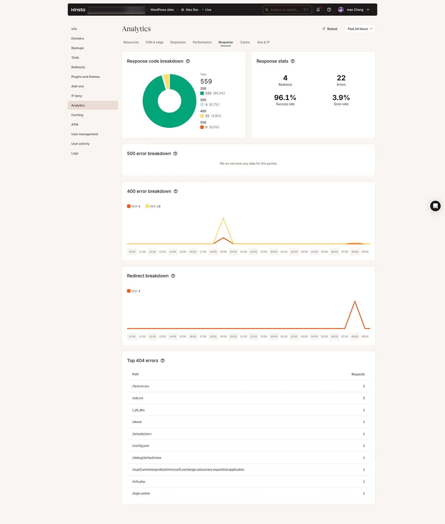Open IP deny in the sidebar
Image resolution: width=445 pixels, height=524 pixels.
(x=77, y=96)
